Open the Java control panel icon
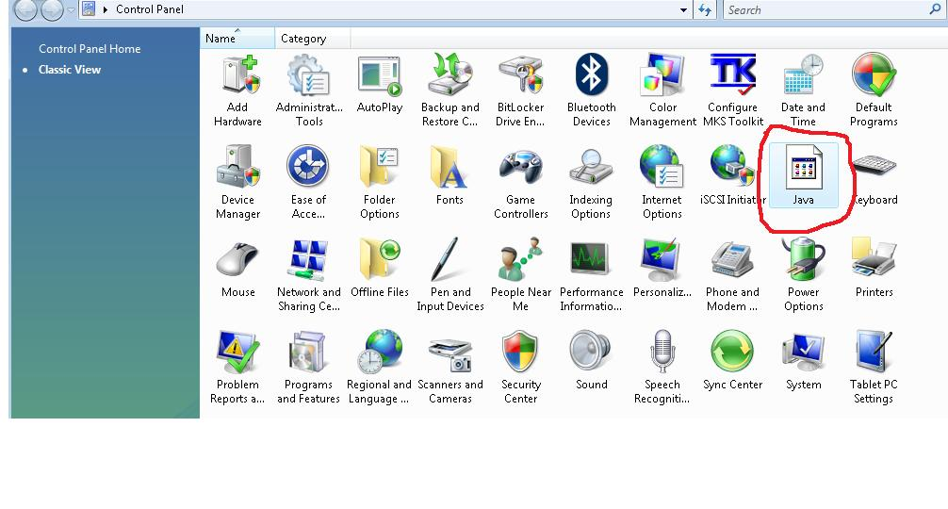Image resolution: width=948 pixels, height=509 pixels. coord(803,172)
